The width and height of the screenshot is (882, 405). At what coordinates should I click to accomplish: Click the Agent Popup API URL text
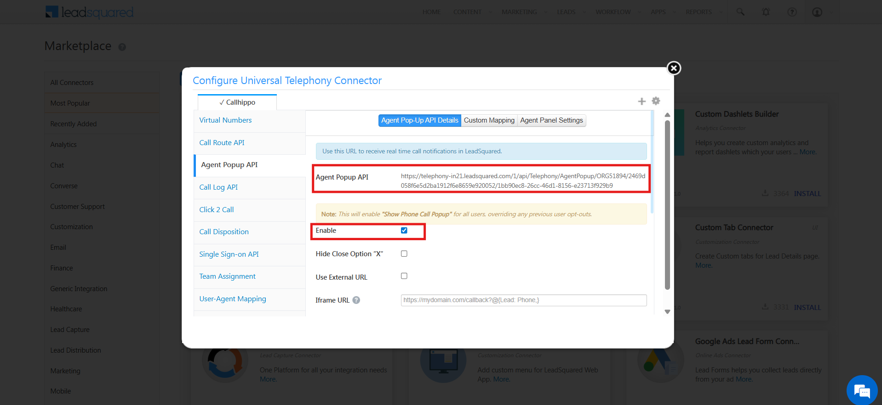523,181
